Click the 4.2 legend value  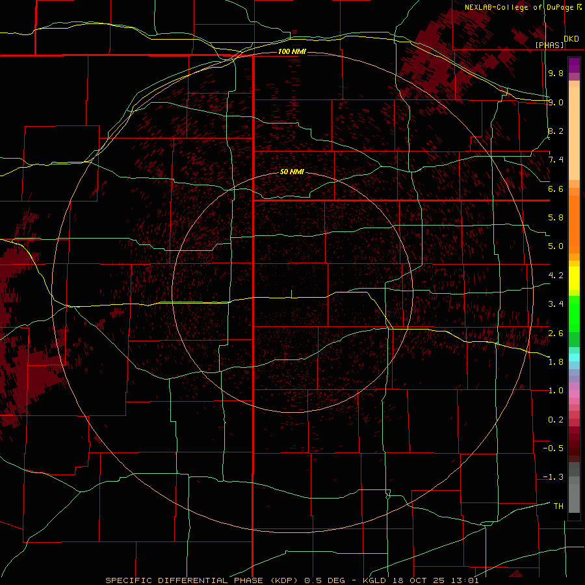556,276
